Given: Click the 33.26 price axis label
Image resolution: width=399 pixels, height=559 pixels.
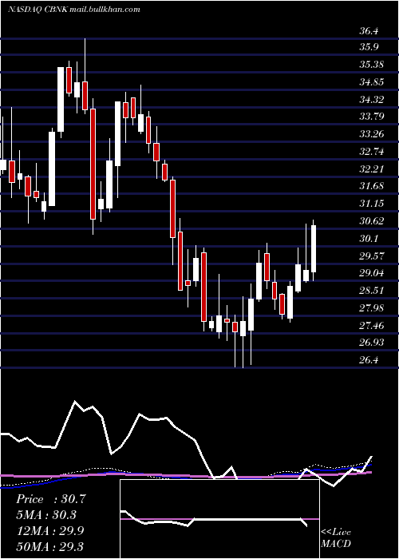Looking at the screenshot, I should [371, 134].
